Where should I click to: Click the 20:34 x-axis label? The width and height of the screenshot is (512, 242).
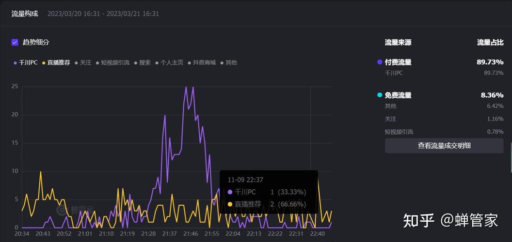point(22,234)
